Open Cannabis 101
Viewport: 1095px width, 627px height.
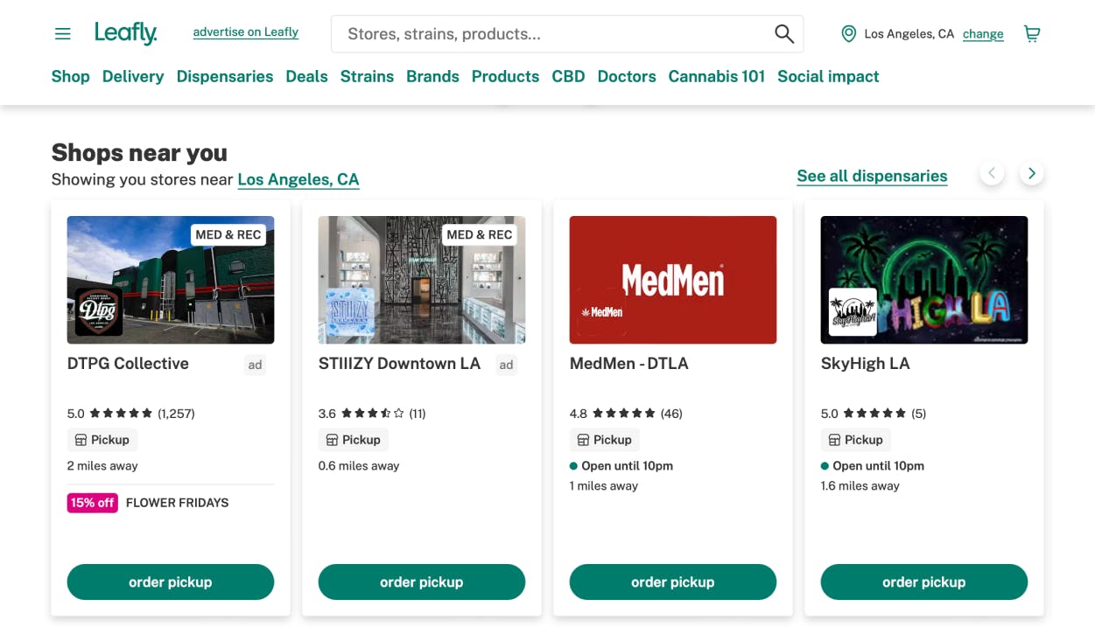tap(717, 76)
